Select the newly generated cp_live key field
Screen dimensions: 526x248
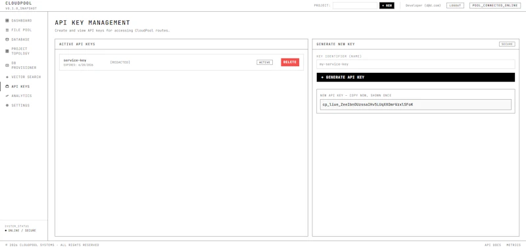416,104
